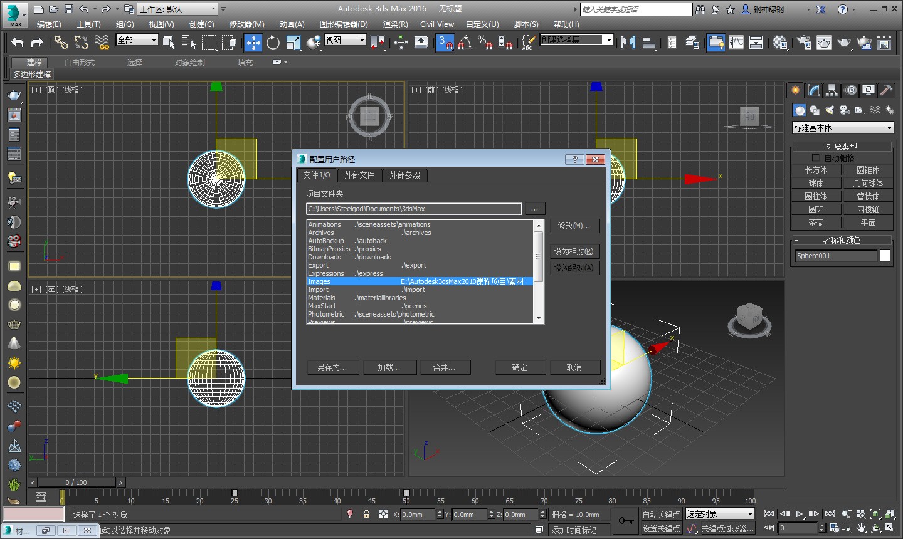The height and width of the screenshot is (539, 903).
Task: Click the 设为相对(R) button
Action: [x=574, y=251]
